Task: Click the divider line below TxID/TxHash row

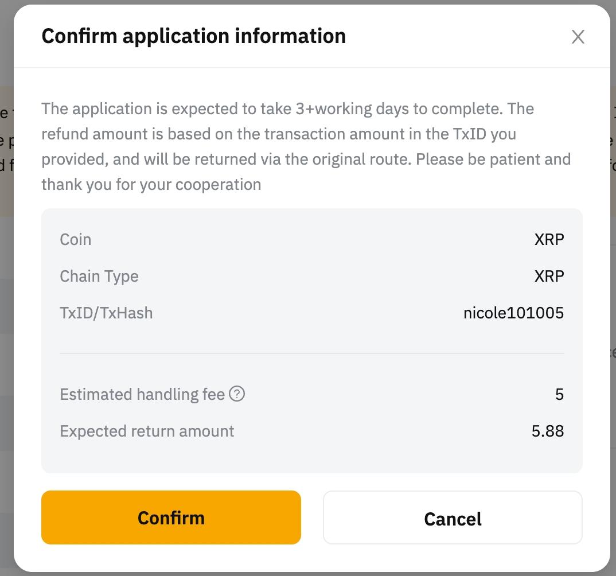Action: (x=311, y=353)
